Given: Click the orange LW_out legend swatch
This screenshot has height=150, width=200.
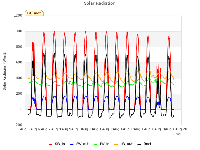Looking at the screenshot, I should [x=116, y=144].
